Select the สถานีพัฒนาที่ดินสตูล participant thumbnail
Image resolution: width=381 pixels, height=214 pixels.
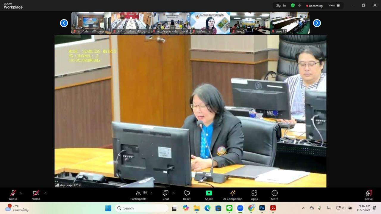(x=91, y=23)
